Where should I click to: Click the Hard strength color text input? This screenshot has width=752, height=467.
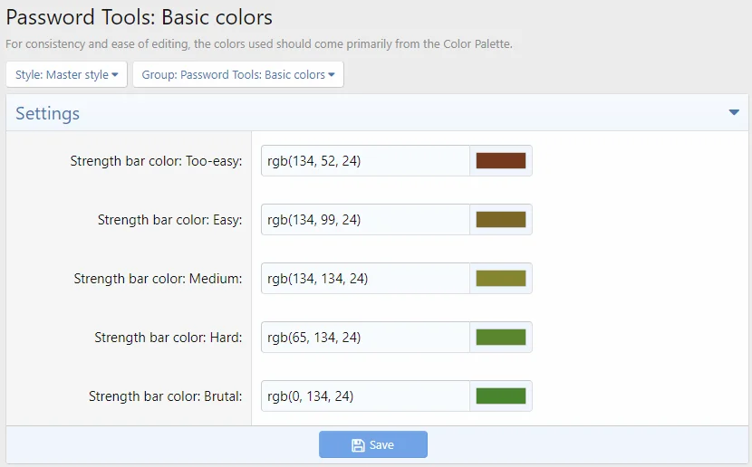tap(365, 338)
